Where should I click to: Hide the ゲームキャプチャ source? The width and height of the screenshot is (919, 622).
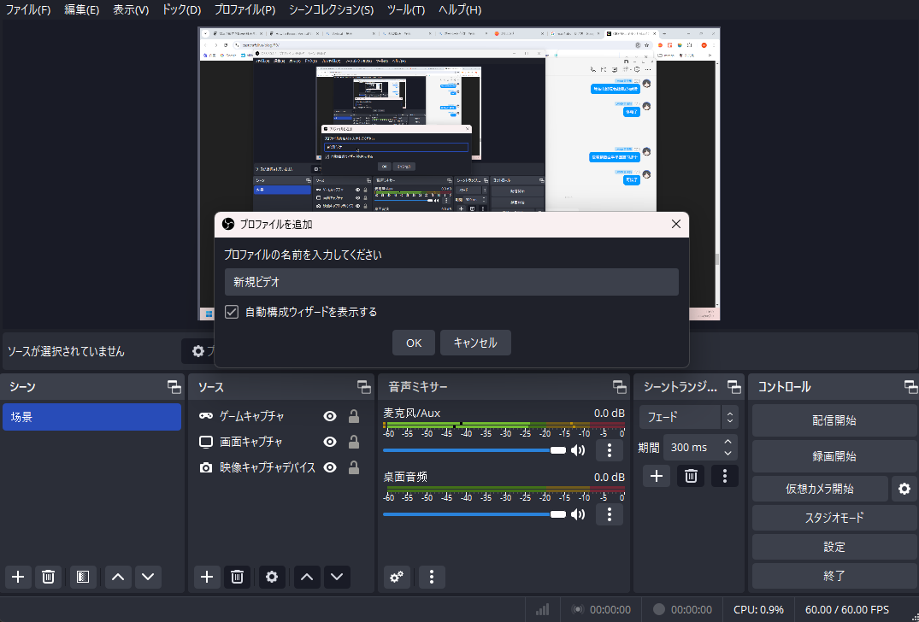329,416
